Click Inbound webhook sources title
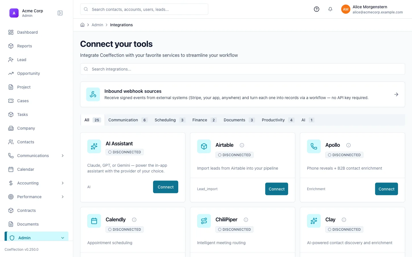412x257 pixels. click(133, 91)
